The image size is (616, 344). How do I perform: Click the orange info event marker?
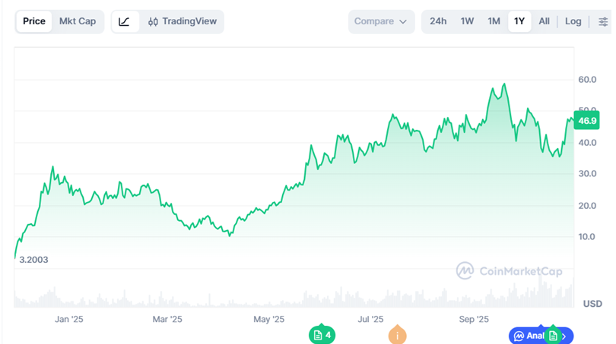point(396,335)
